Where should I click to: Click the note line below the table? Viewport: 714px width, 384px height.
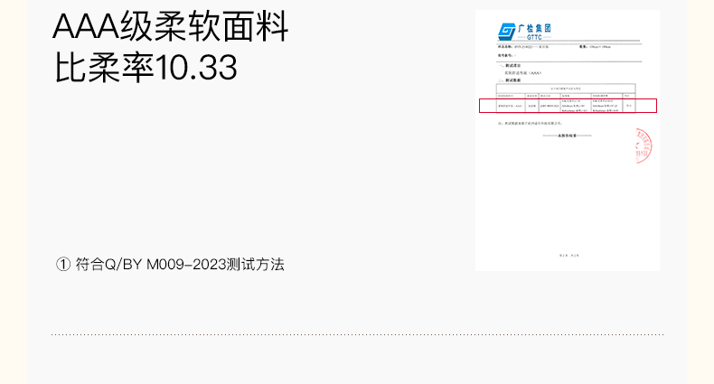531,123
